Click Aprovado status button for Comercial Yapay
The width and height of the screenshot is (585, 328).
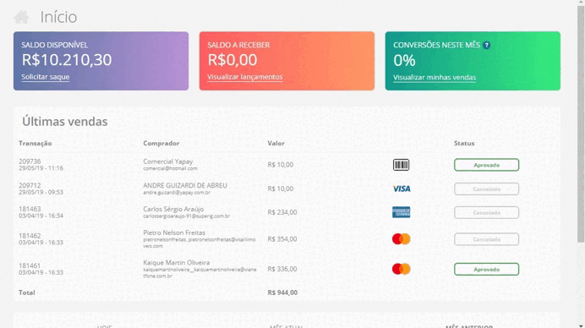[486, 165]
